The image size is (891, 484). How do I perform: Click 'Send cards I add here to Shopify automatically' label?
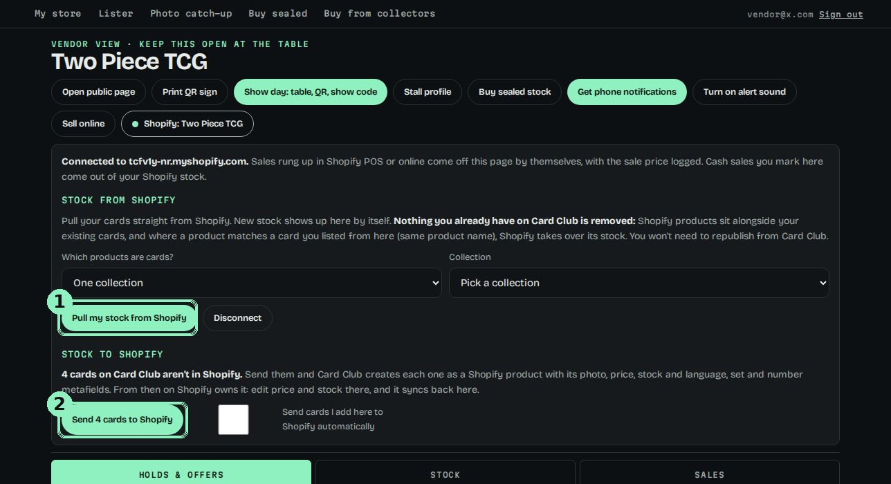333,419
